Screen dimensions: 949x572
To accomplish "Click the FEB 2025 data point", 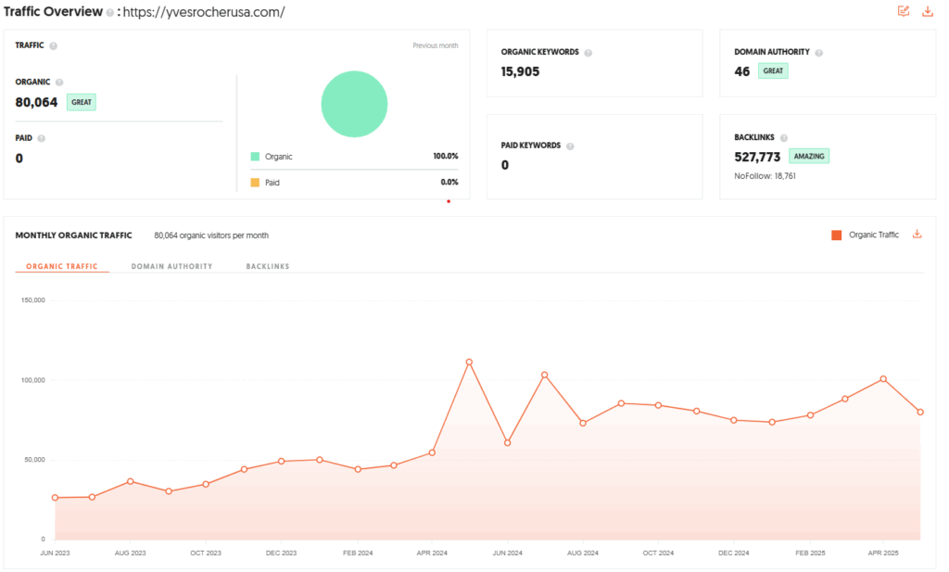I will (x=810, y=415).
